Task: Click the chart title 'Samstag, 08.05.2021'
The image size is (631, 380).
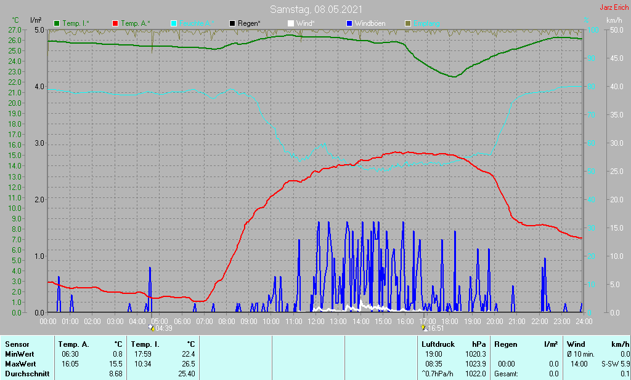Action: pyautogui.click(x=316, y=9)
